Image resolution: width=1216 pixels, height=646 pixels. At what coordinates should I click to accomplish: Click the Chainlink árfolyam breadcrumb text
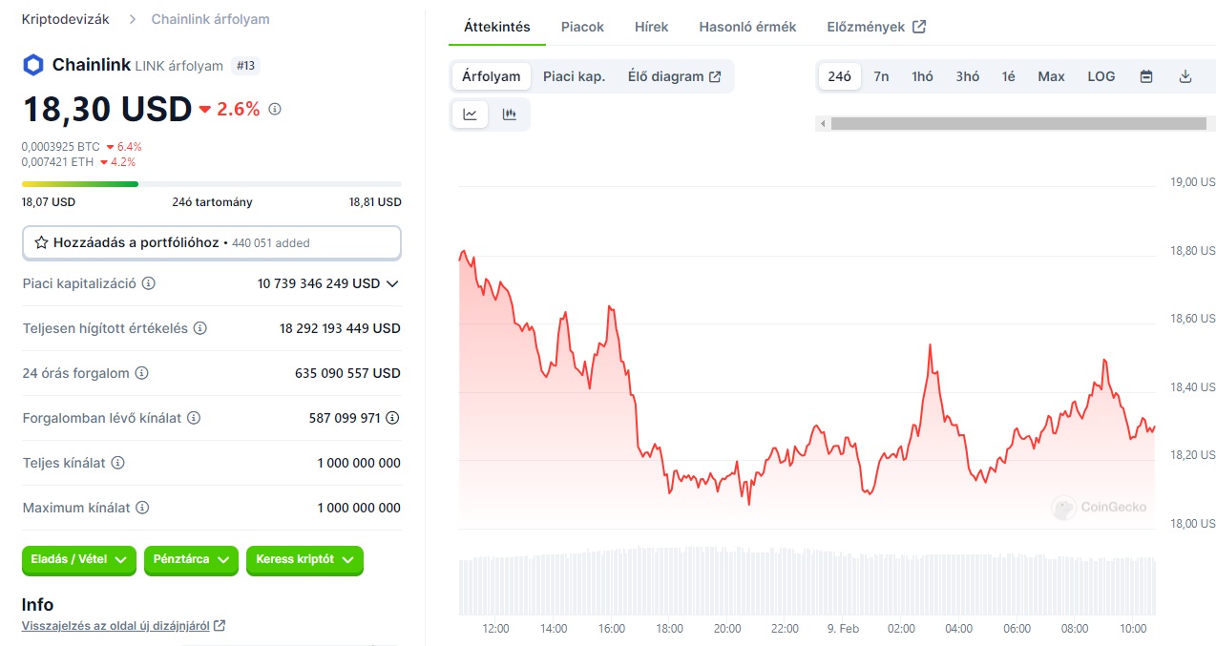point(210,19)
